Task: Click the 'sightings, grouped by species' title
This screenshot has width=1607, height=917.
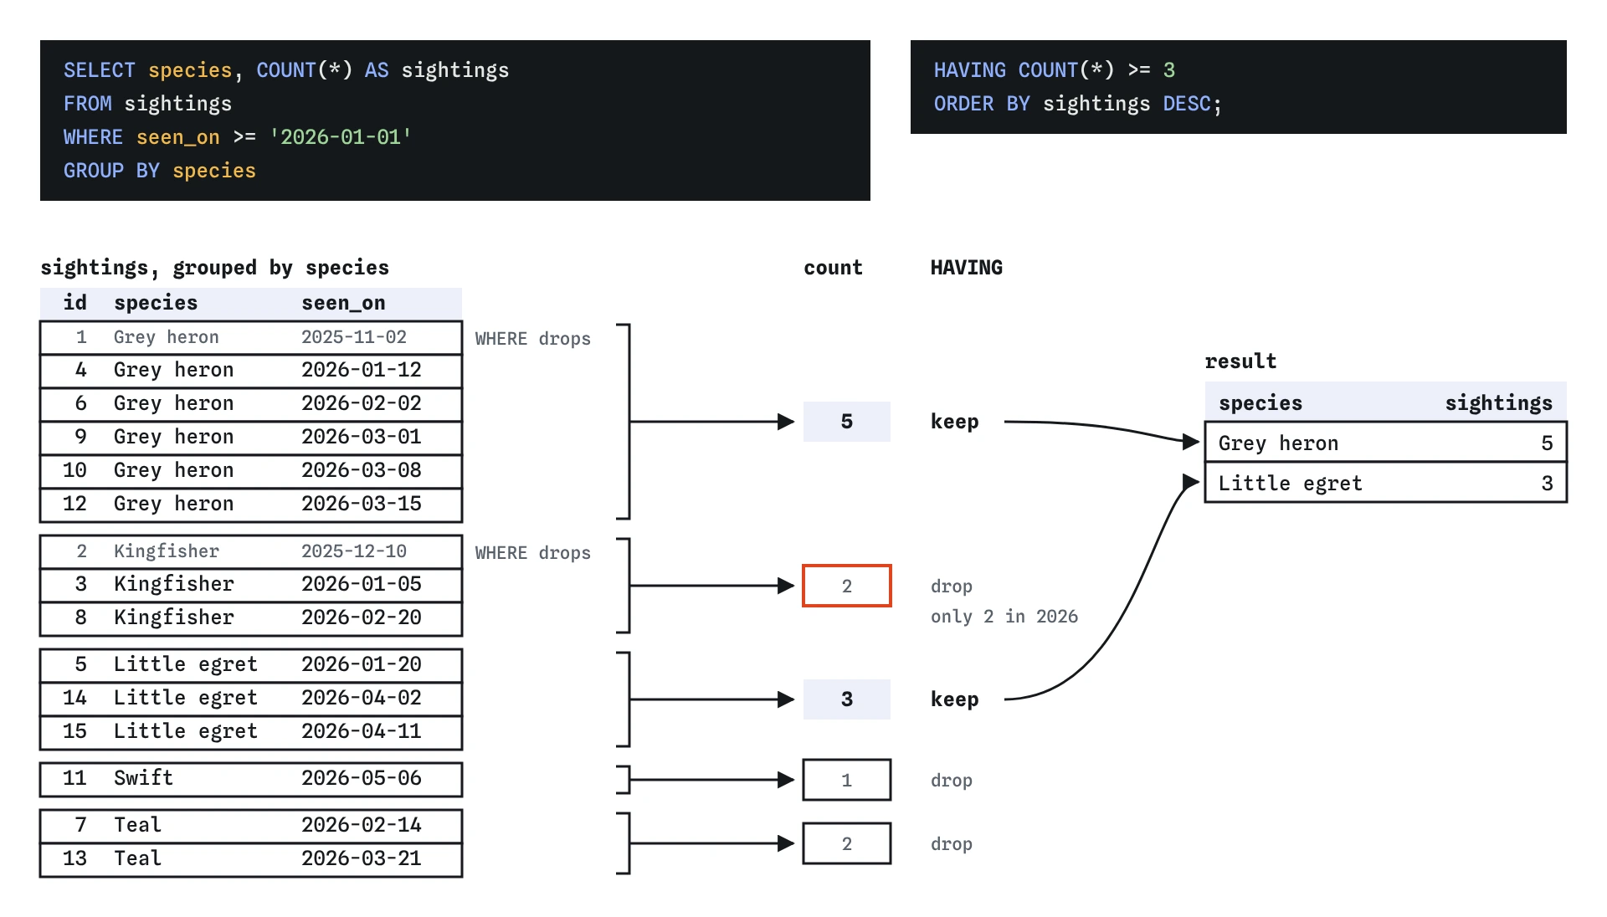Action: (215, 268)
